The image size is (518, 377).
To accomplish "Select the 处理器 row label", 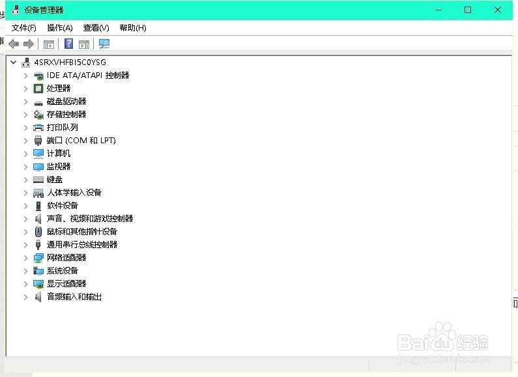I will 59,89.
